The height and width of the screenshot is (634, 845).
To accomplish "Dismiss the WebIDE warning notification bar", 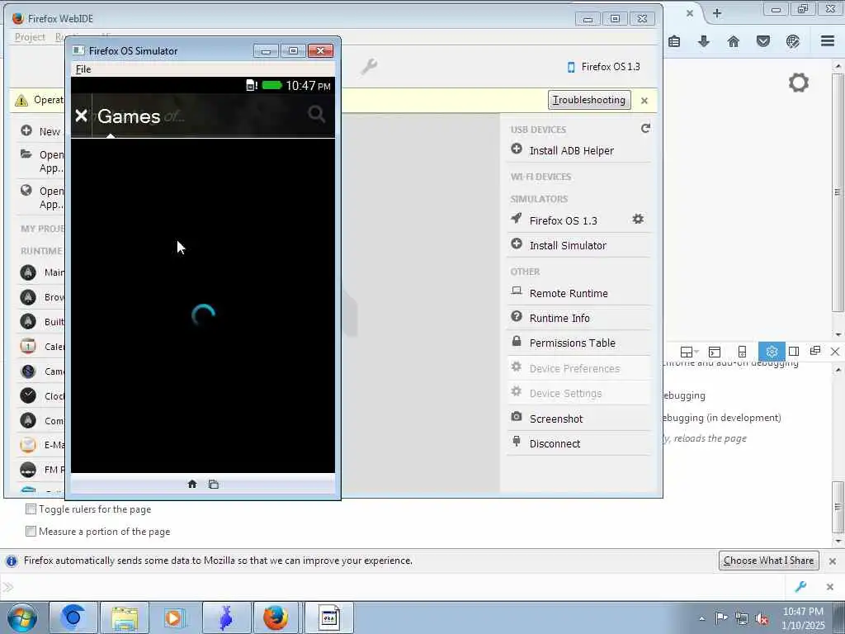I will pyautogui.click(x=644, y=100).
